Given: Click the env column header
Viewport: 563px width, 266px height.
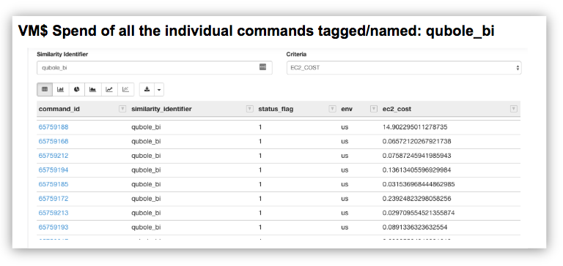Looking at the screenshot, I should (347, 109).
